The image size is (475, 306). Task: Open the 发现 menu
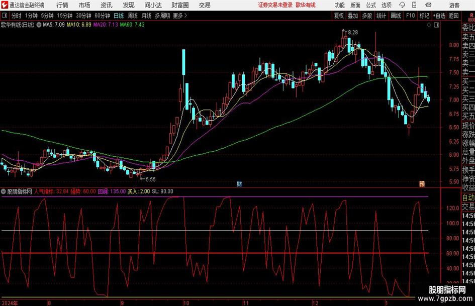(x=129, y=5)
